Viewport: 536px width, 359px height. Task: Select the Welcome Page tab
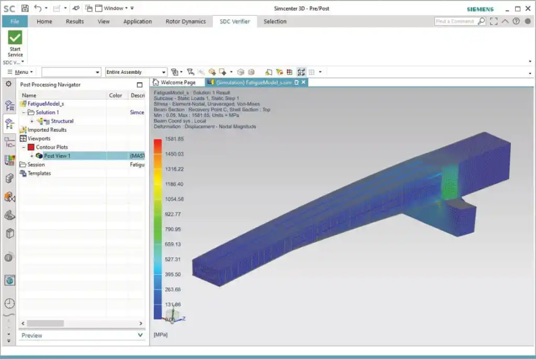click(x=174, y=82)
